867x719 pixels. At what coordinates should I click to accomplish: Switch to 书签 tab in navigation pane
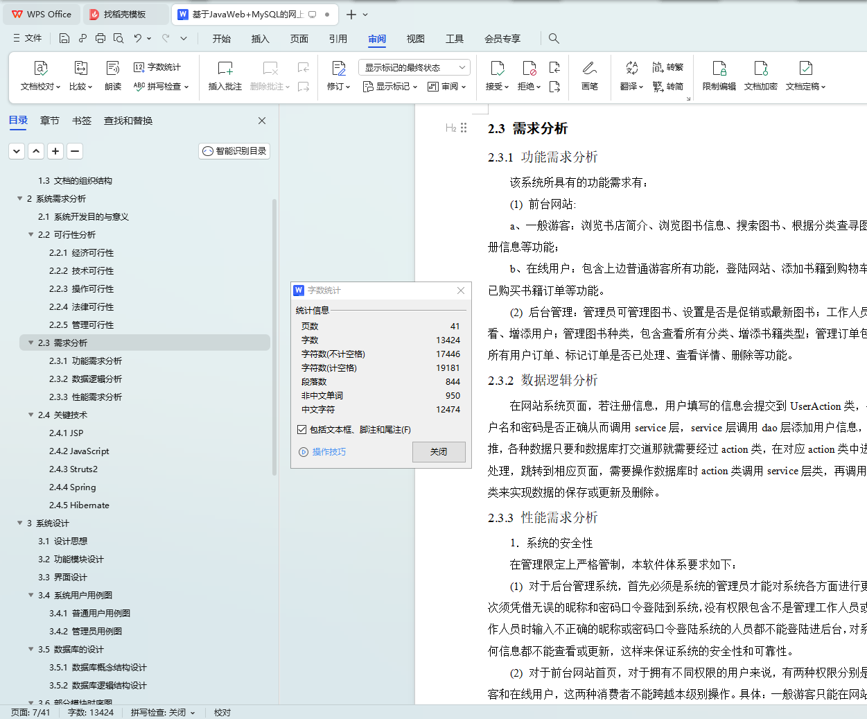(82, 121)
